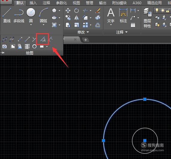The width and height of the screenshot is (171, 159).
Task: Click the linear dimension icon
Action: (x=133, y=10)
